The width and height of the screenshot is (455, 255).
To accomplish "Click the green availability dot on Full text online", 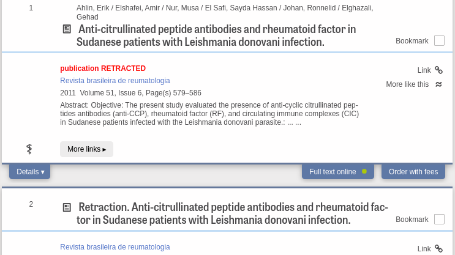I will 364,172.
